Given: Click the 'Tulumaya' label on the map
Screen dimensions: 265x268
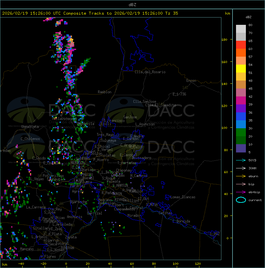Looking at the screenshot, I should coord(109,140).
